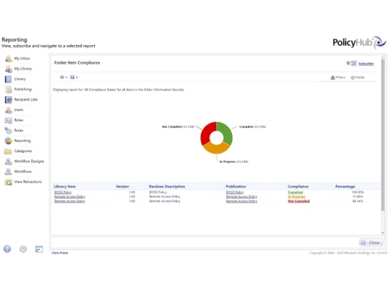This screenshot has height=291, width=388.
Task: Open the Rules section
Action: (14, 130)
